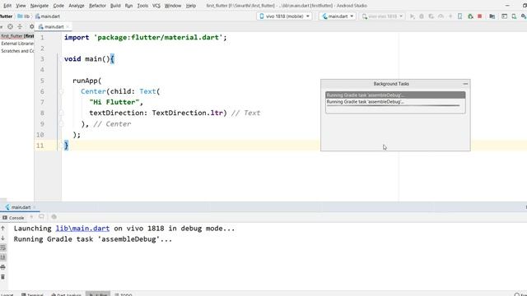527x296 pixels.
Task: Open the Tools menu
Action: [x=142, y=6]
